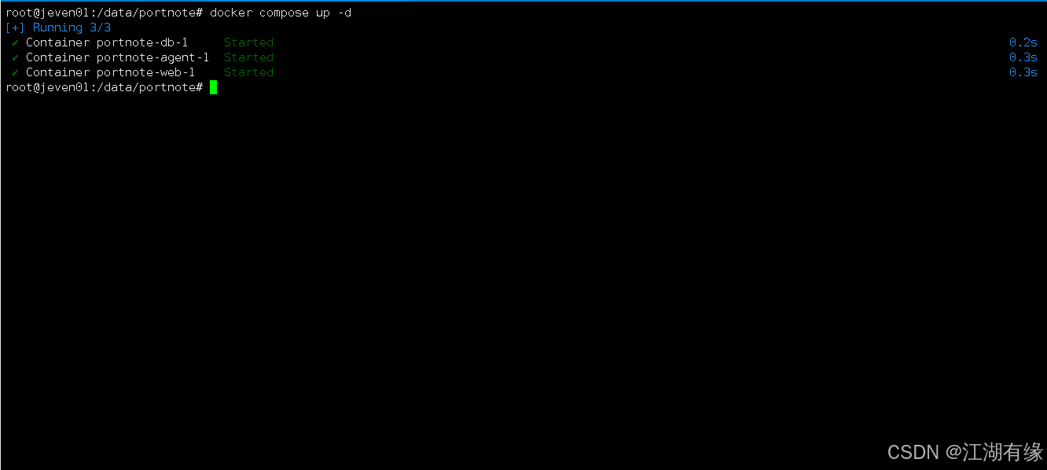Click the 0.2s timing for portnote-db-1
This screenshot has height=470, width=1047.
[1023, 42]
